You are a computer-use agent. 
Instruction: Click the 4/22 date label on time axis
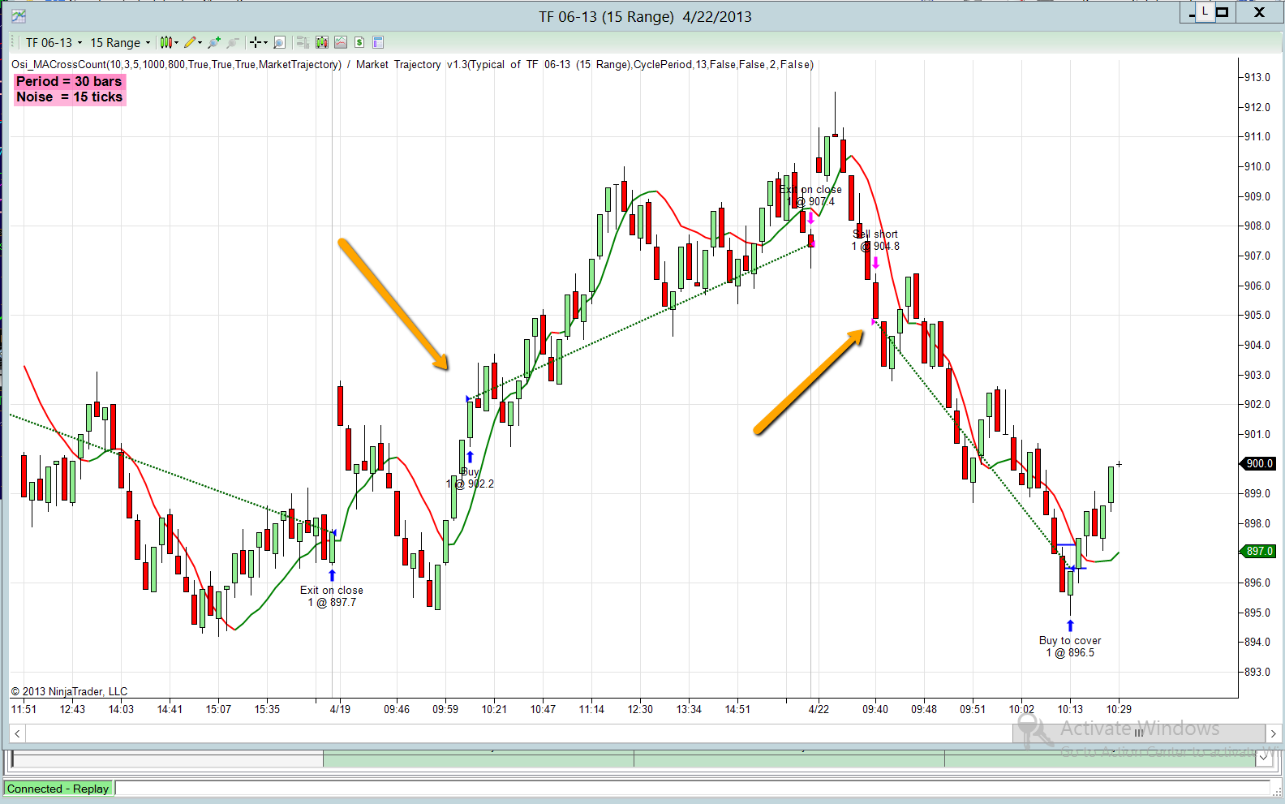[x=819, y=709]
